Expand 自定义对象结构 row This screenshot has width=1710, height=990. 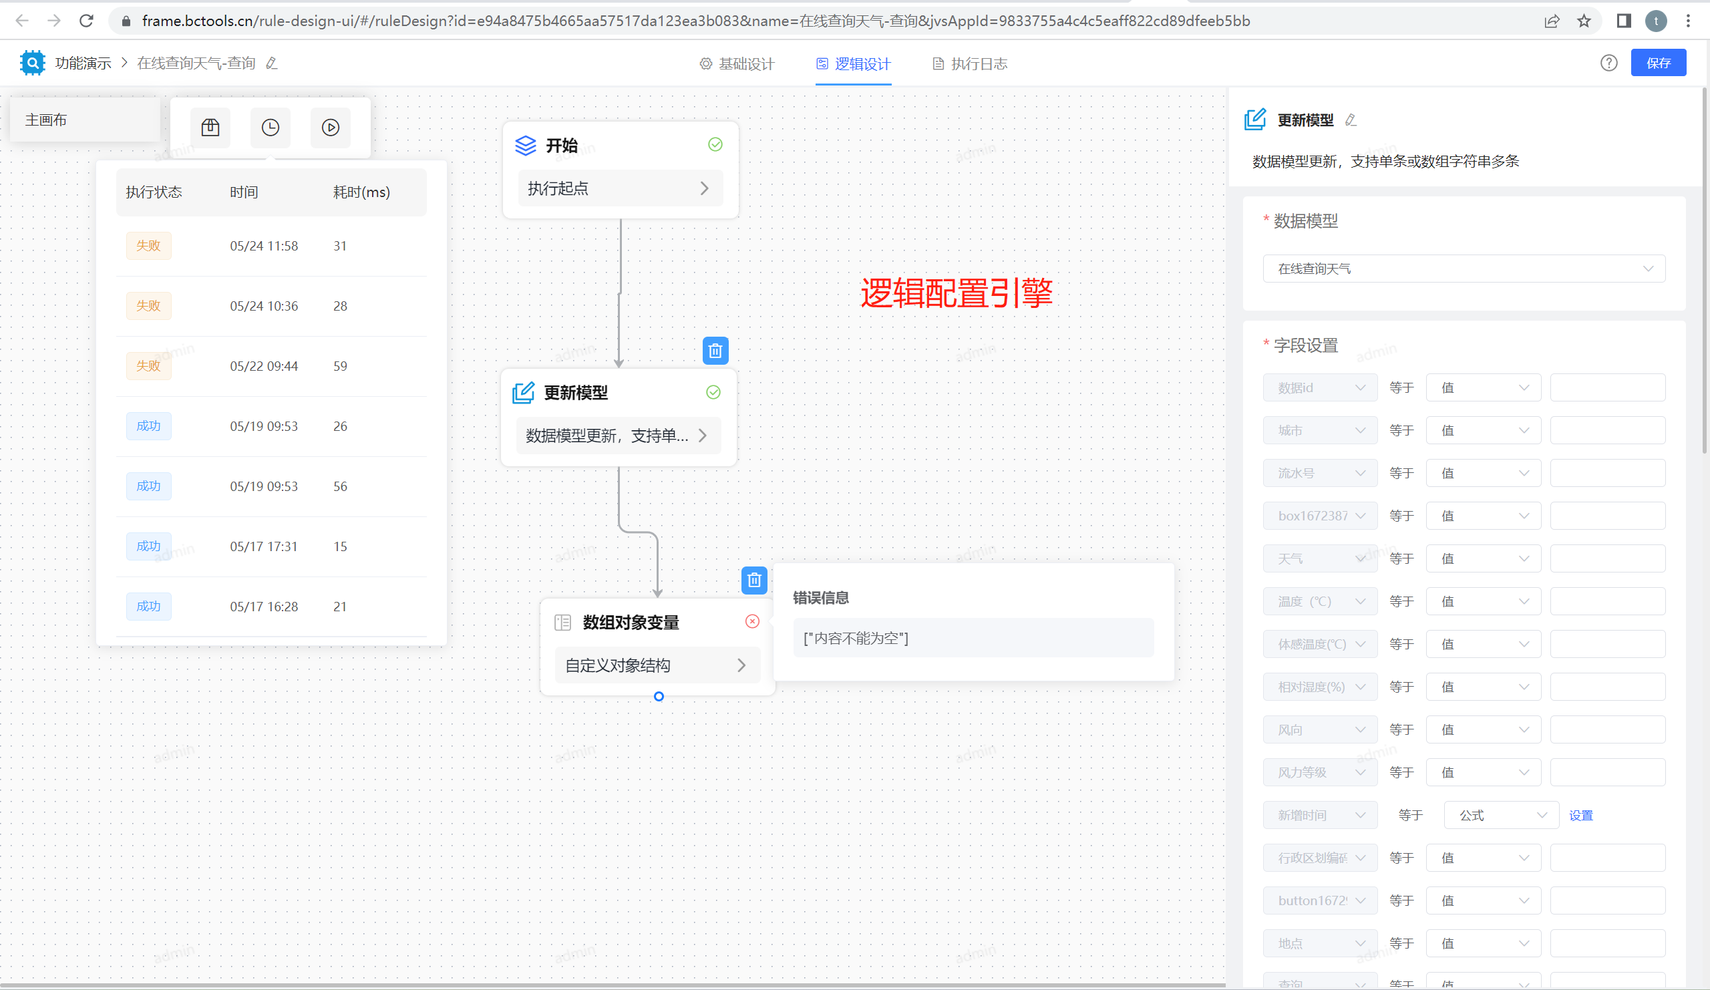(657, 665)
